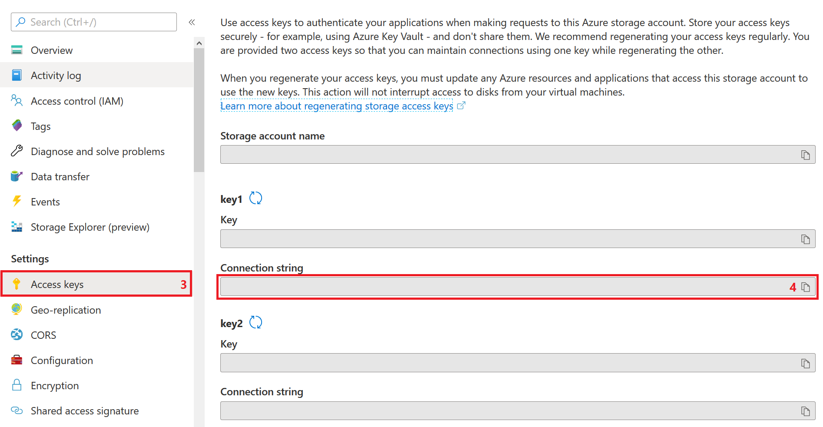Click the Tags label icon
This screenshot has height=427, width=823.
point(17,126)
